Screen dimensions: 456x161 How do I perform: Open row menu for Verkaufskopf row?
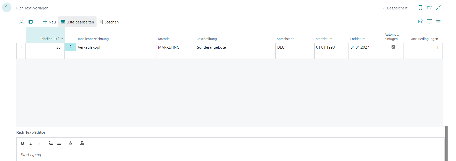[70, 47]
